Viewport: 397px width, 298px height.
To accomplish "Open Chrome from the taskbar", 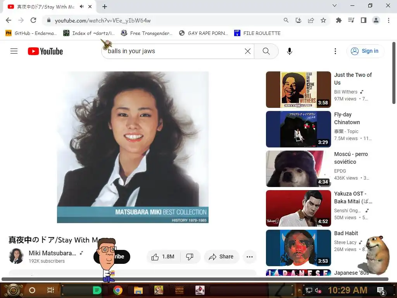I will pyautogui.click(x=118, y=290).
